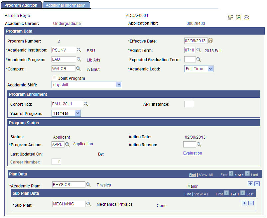Click View All in Plan Data header
Viewport: 267px width, 218px height.
205,174
